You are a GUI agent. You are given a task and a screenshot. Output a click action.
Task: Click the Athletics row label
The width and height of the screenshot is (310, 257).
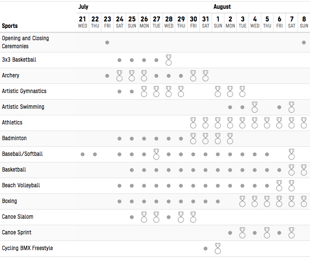[12, 123]
